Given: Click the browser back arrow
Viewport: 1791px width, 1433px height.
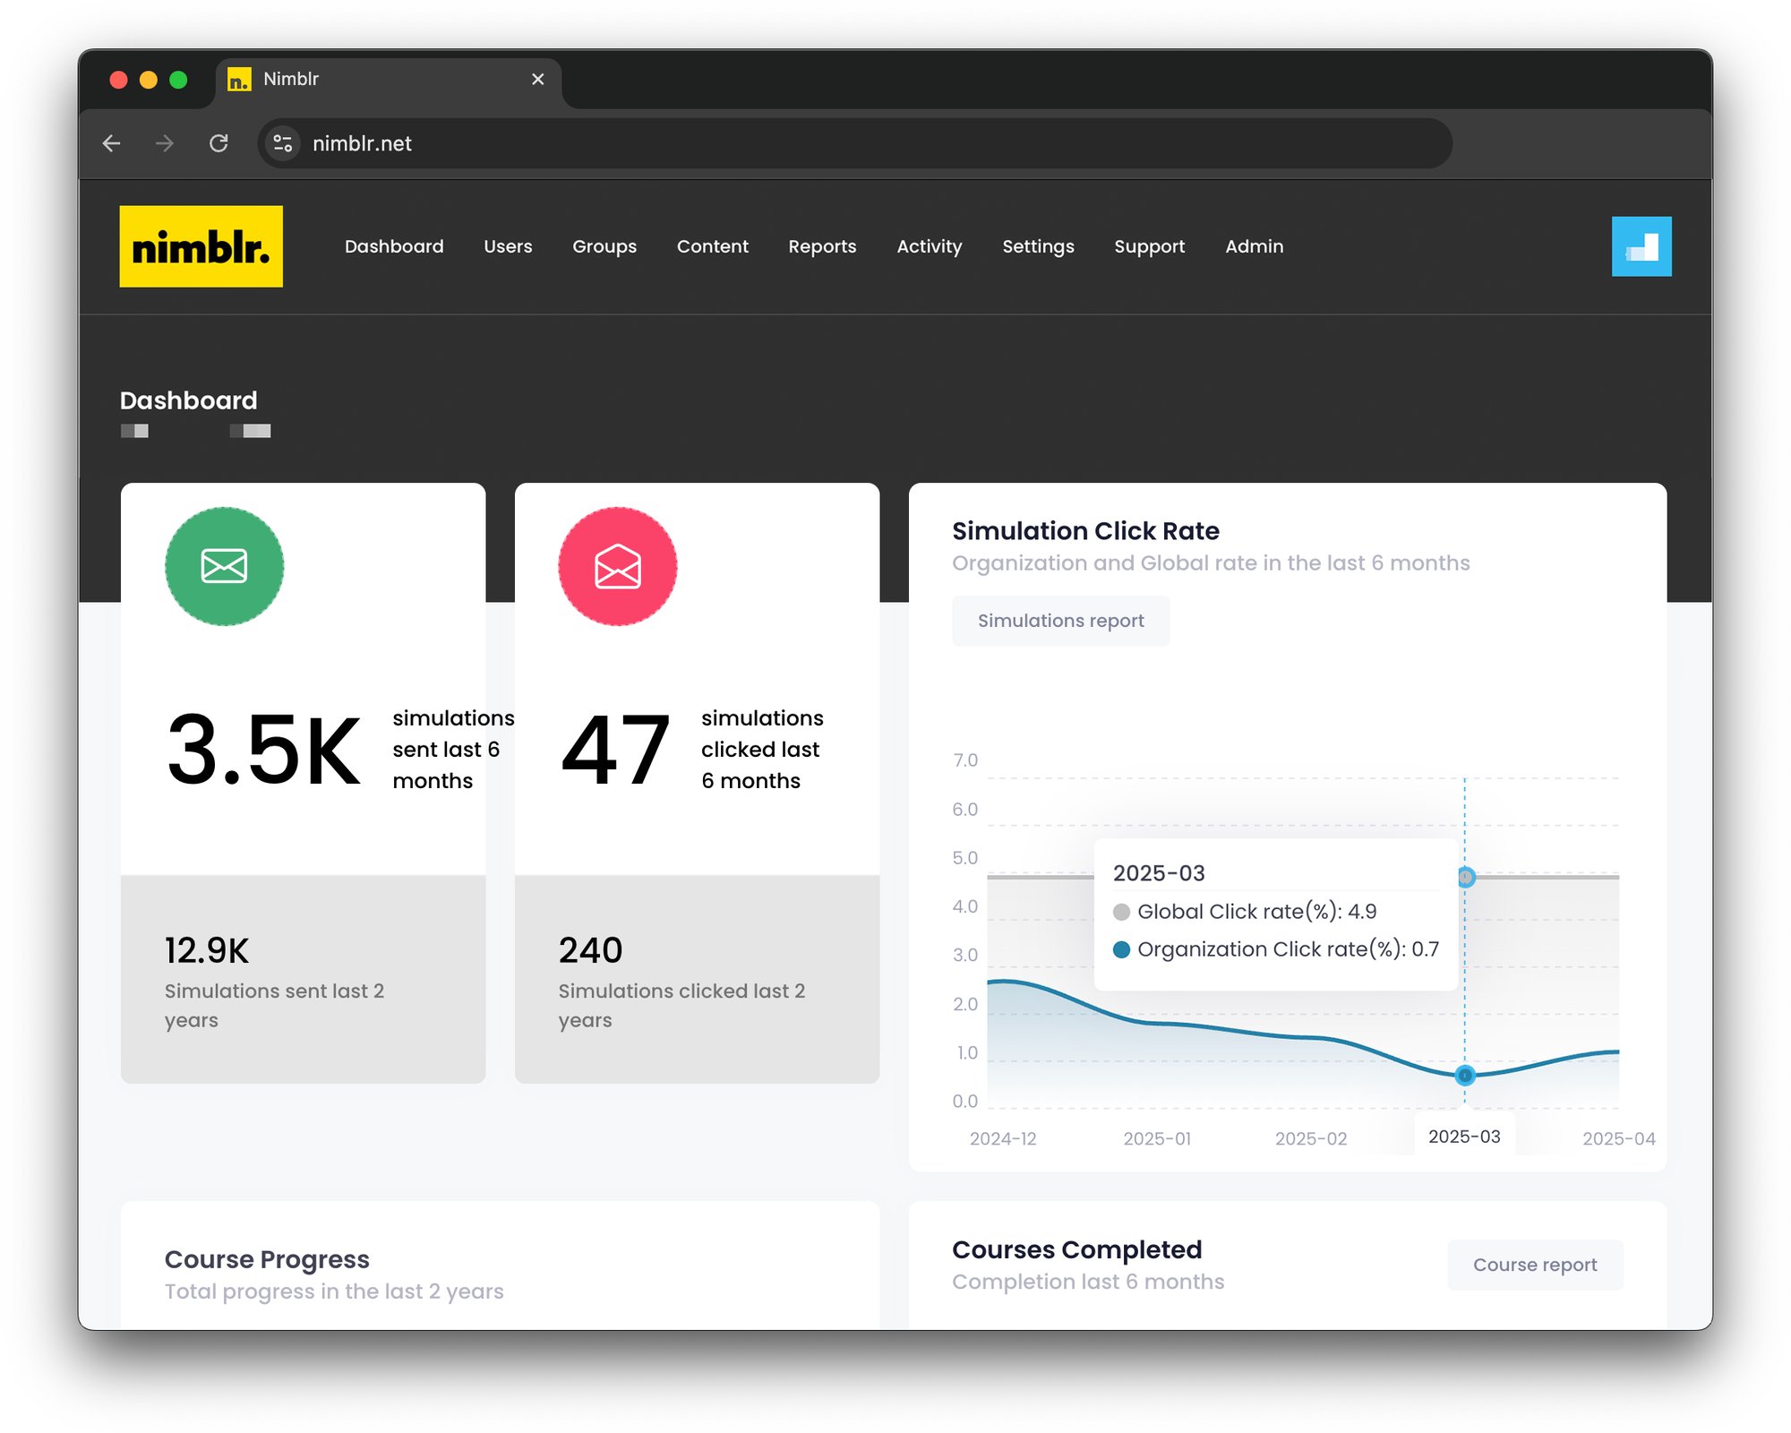Looking at the screenshot, I should click(x=111, y=143).
